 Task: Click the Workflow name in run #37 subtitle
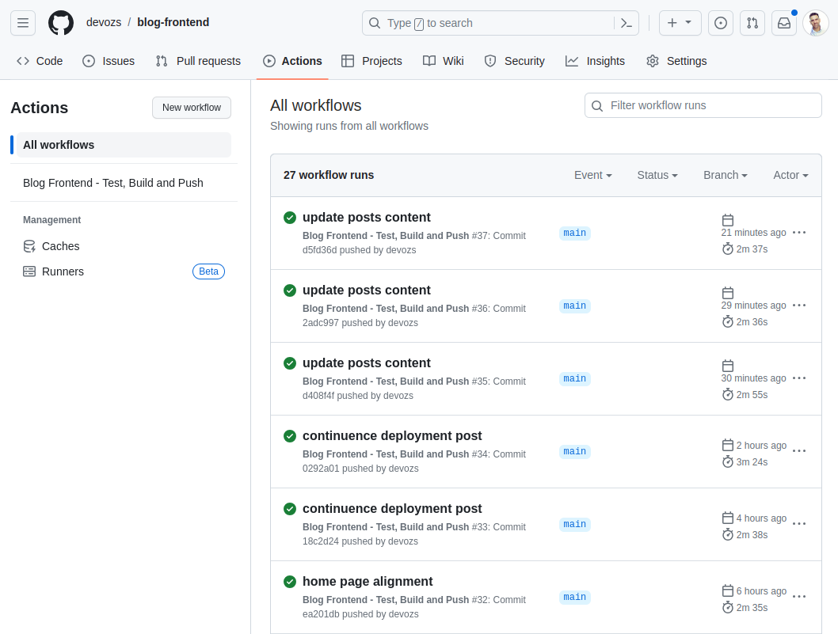point(385,236)
